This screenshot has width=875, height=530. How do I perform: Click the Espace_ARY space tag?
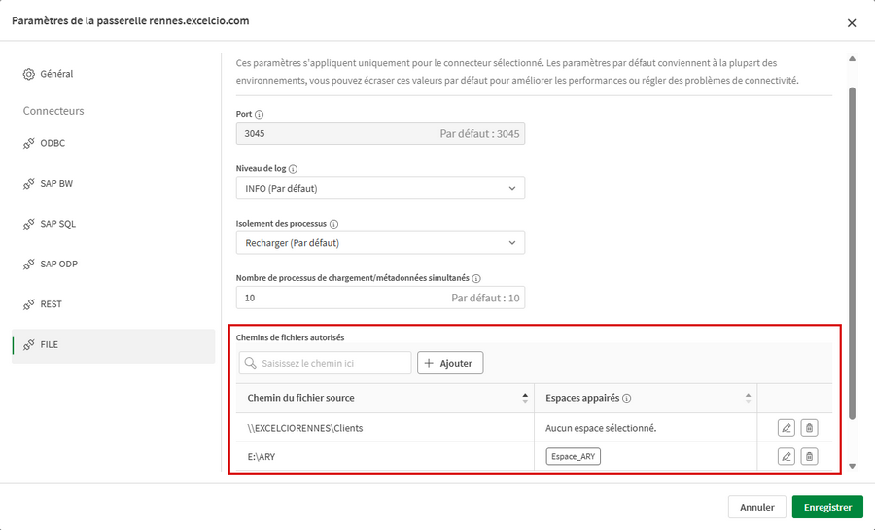pyautogui.click(x=573, y=456)
